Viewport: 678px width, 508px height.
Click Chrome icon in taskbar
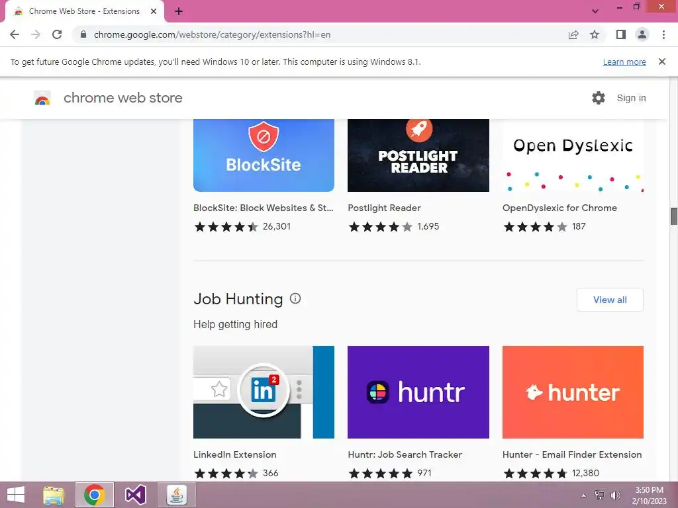(x=94, y=495)
